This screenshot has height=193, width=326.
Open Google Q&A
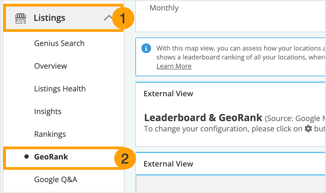pos(56,179)
